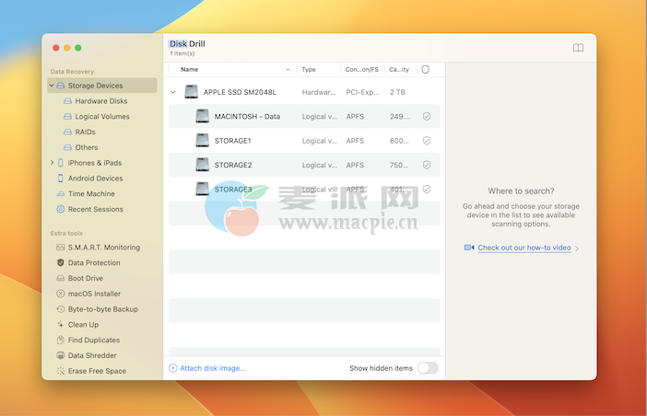
Task: Click the shield column header icon
Action: pos(426,69)
